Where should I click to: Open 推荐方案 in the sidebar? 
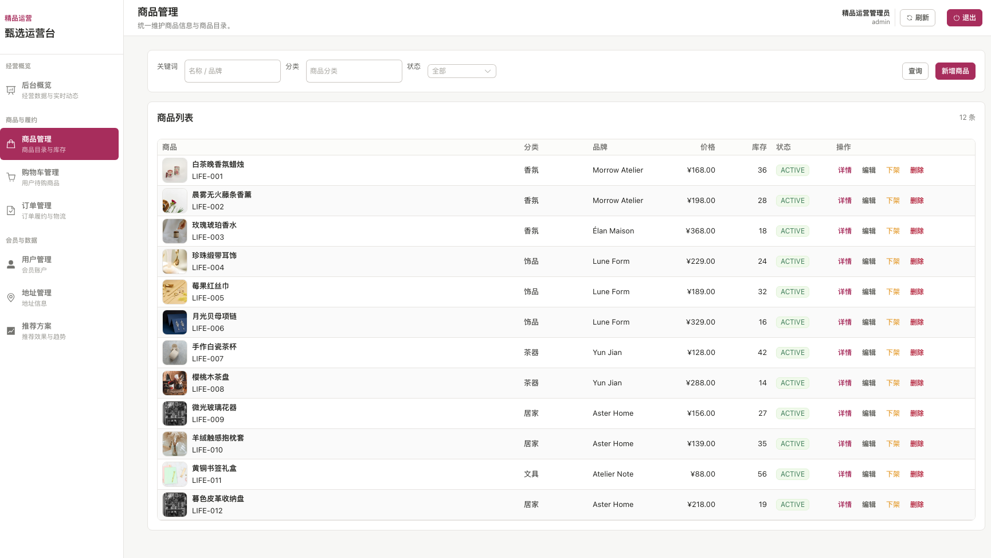pos(60,331)
